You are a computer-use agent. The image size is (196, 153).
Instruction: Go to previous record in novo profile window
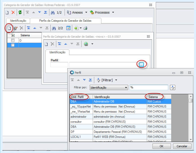point(66,44)
